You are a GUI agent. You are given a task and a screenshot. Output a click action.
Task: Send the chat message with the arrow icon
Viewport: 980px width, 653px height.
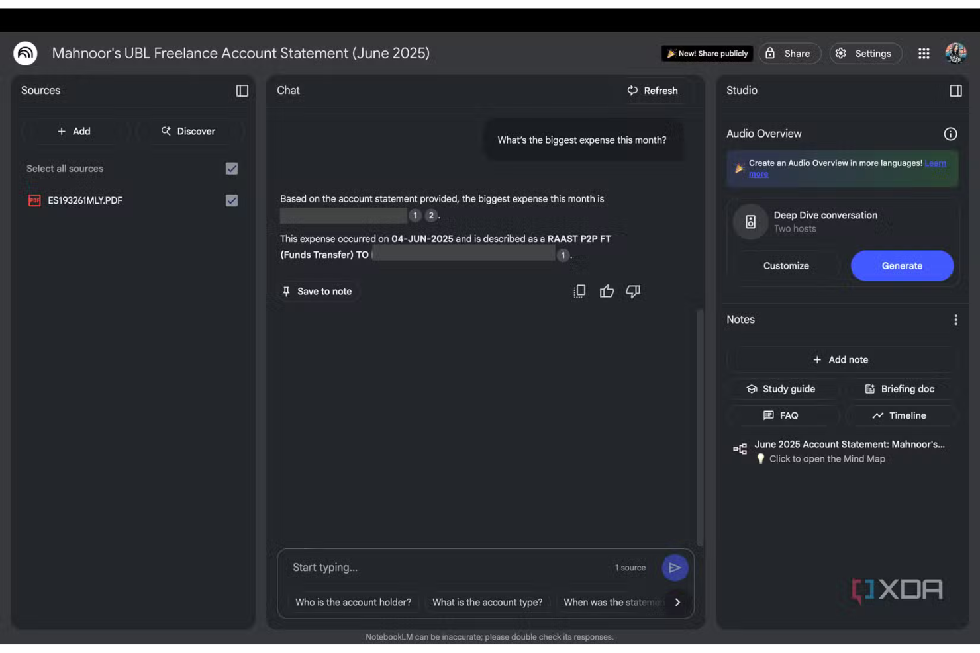(675, 567)
